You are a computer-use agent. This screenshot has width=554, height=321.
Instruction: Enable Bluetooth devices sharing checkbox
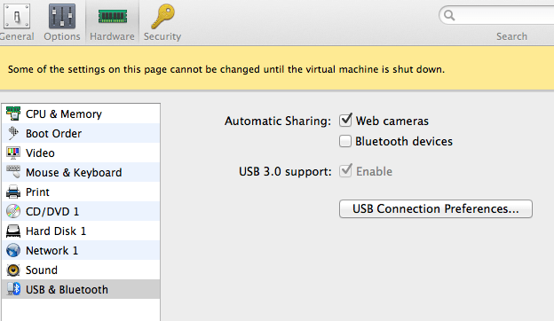click(x=345, y=141)
